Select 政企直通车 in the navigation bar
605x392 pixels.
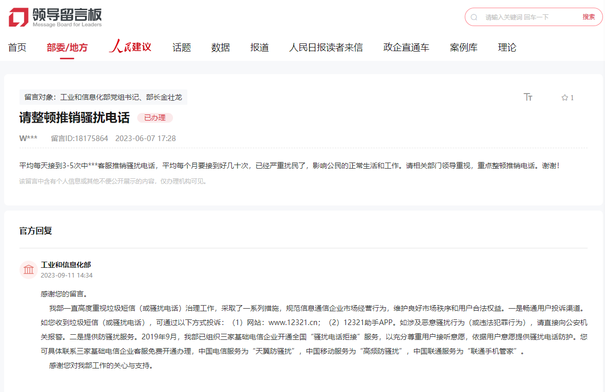pos(406,47)
